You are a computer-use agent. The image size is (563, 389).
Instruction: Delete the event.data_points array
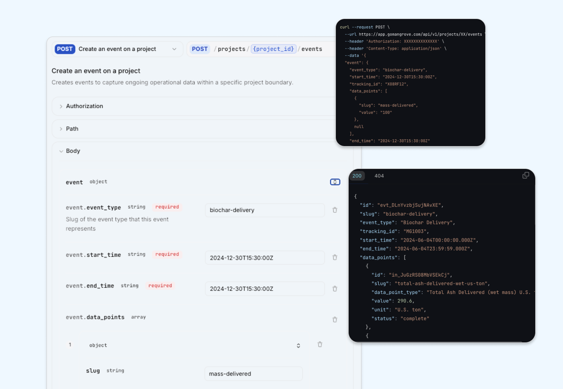tap(335, 320)
